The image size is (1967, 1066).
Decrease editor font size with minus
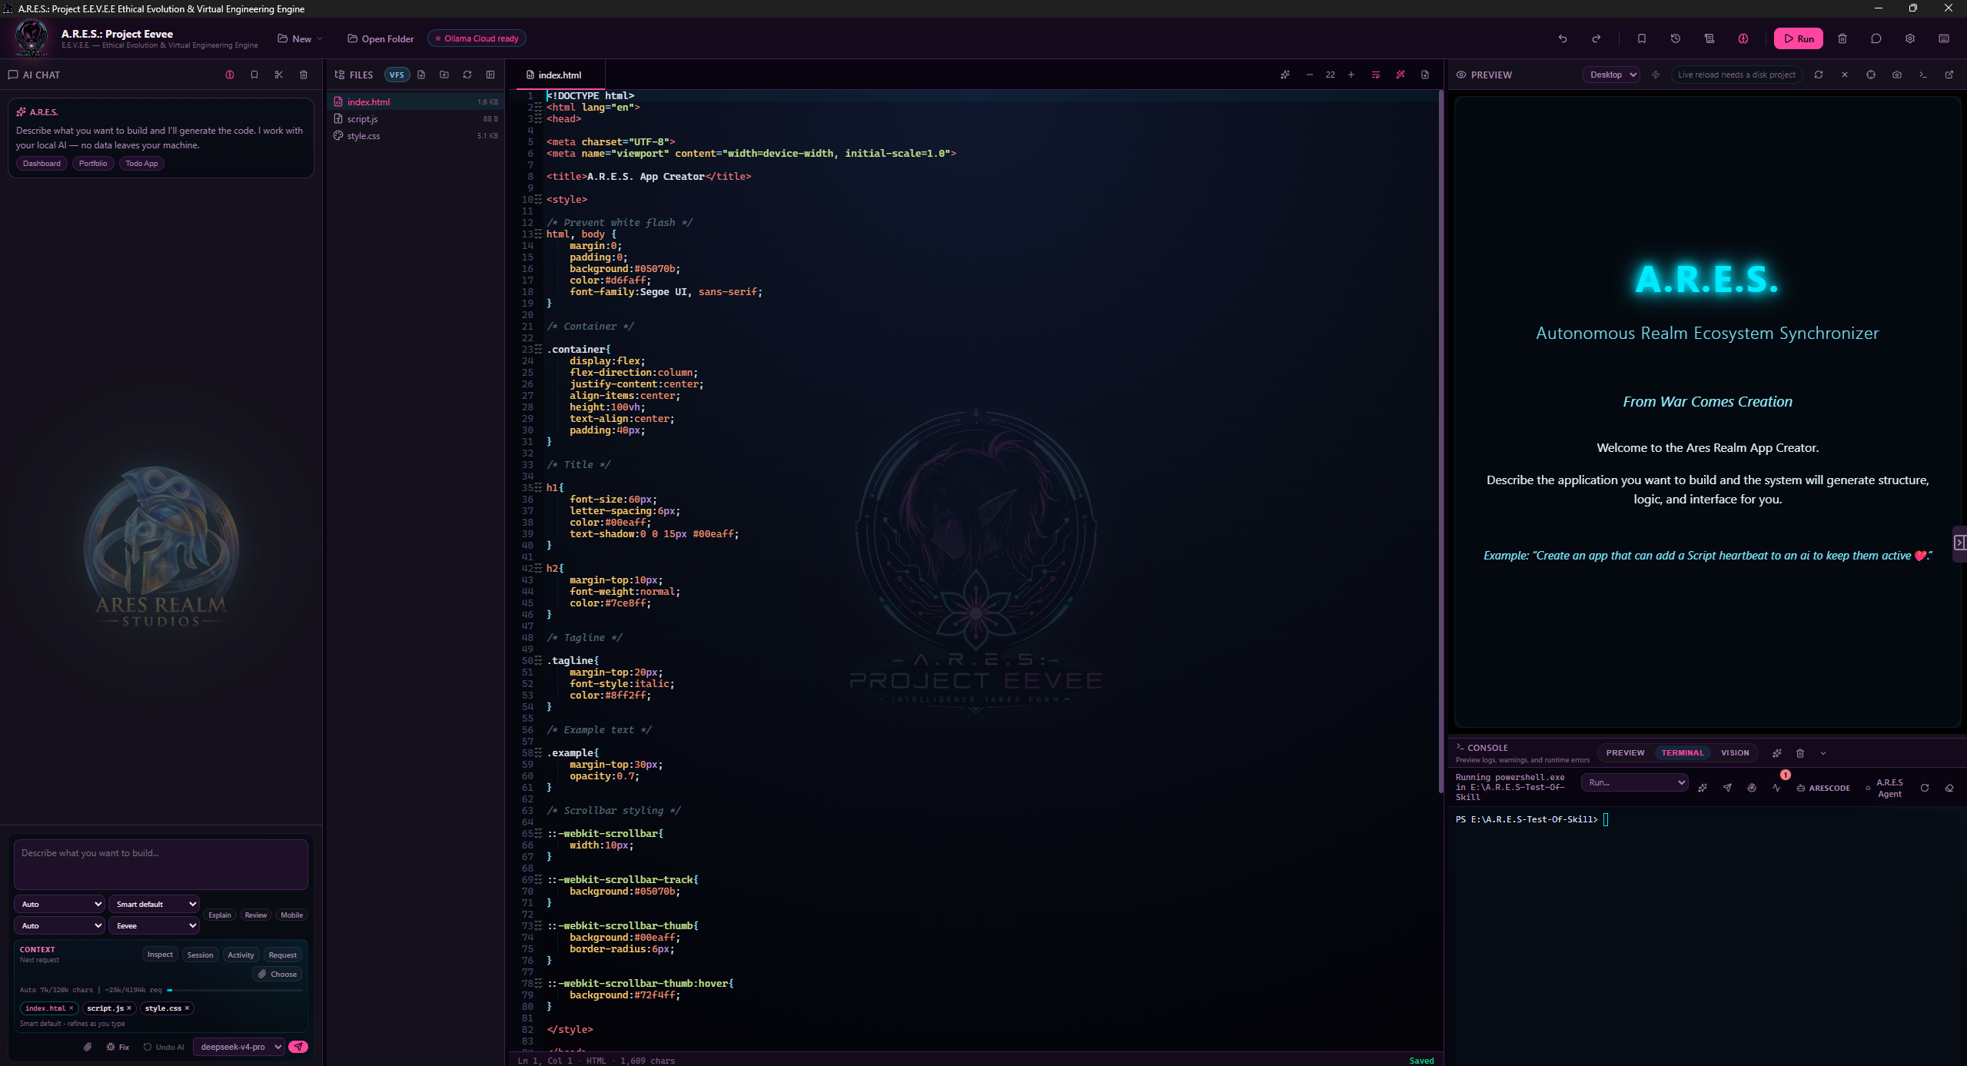[x=1310, y=75]
